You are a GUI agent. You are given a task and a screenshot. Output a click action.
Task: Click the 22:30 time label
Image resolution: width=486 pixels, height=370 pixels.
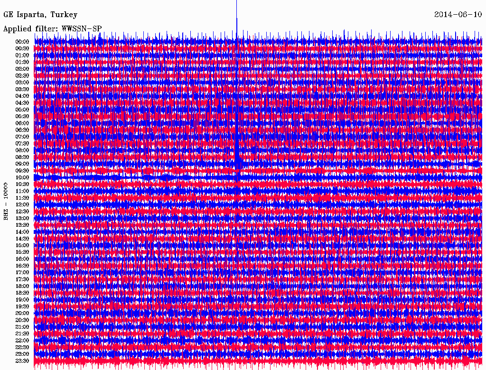pos(22,347)
